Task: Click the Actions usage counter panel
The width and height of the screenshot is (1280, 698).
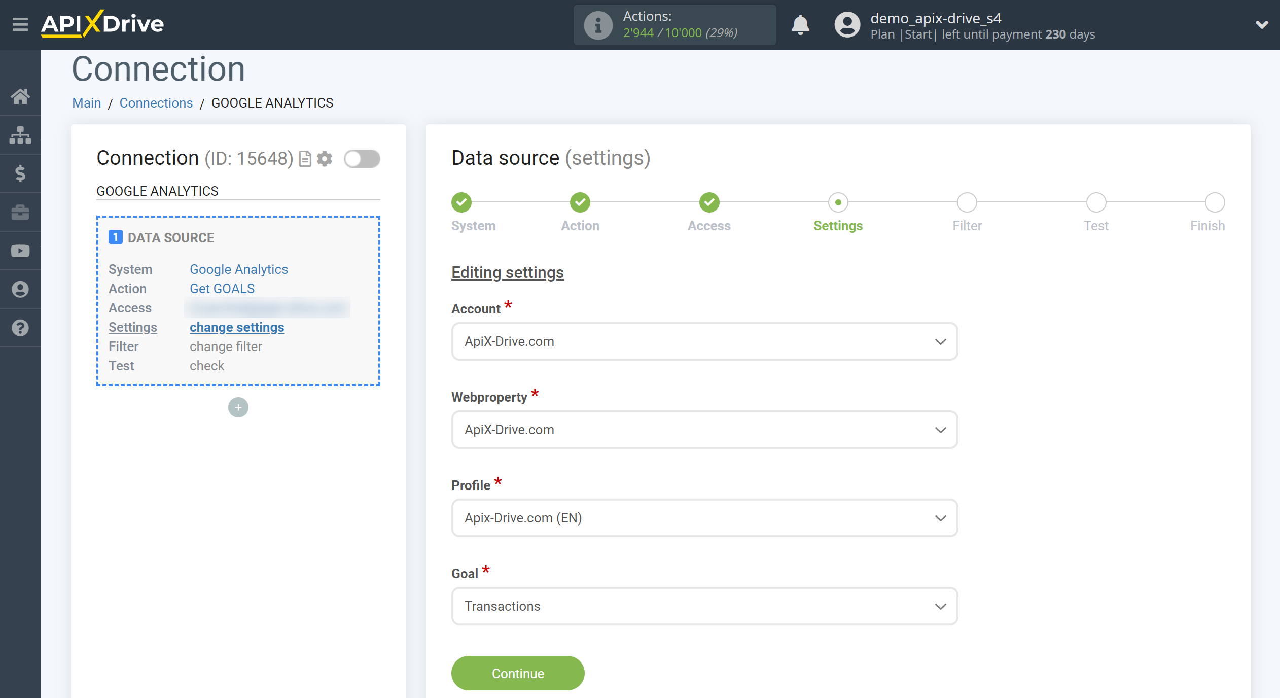Action: pos(674,25)
